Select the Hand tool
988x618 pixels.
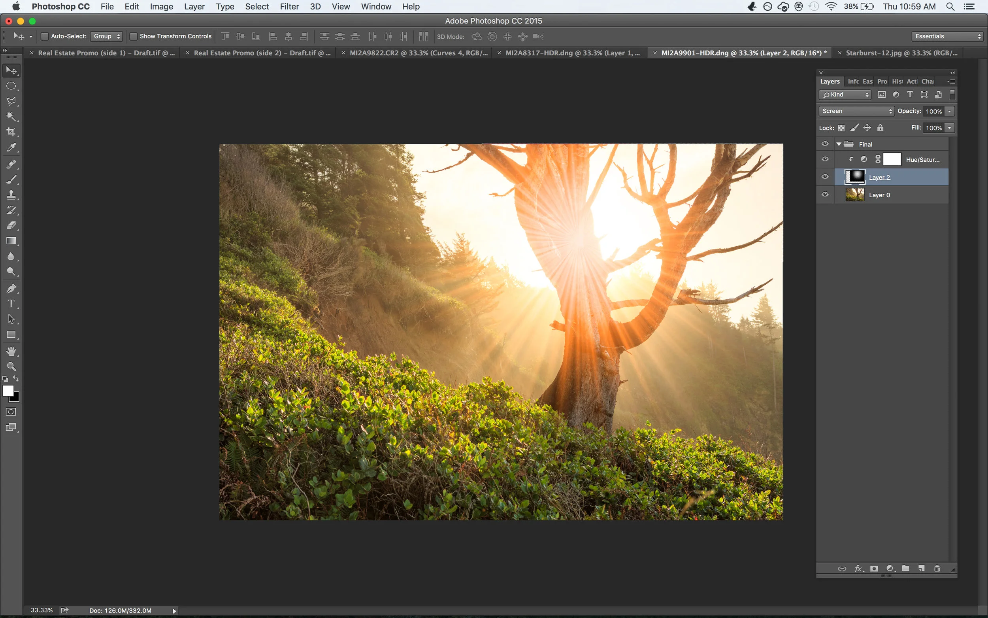(x=11, y=352)
